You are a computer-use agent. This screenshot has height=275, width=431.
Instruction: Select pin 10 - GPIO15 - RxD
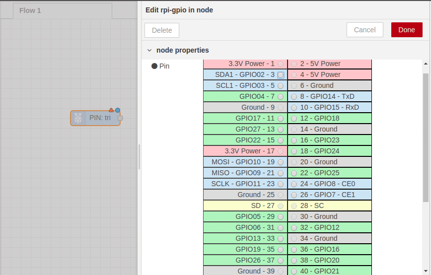pyautogui.click(x=294, y=108)
